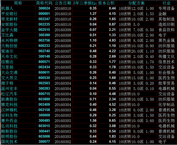This screenshot has width=177, height=145.
Task: Click the 简称代码 column header
Action: click(x=44, y=3)
